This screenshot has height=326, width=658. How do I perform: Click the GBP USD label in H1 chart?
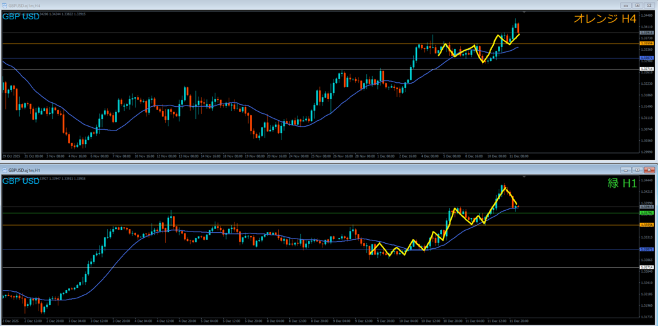(x=21, y=181)
